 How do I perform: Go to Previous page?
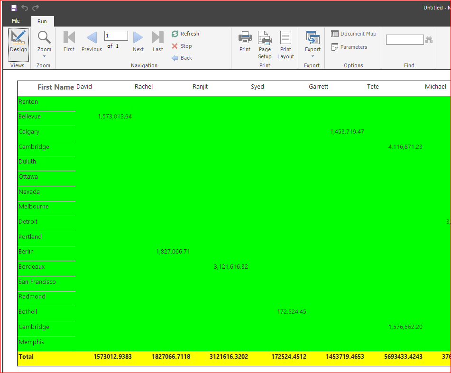92,42
